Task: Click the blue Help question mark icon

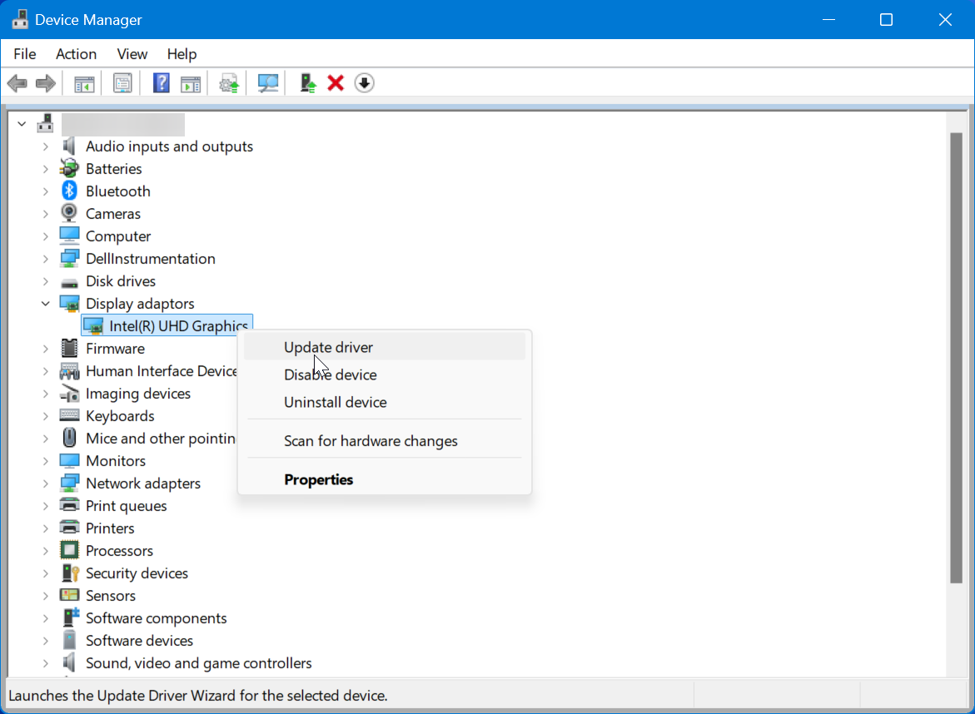Action: [162, 82]
